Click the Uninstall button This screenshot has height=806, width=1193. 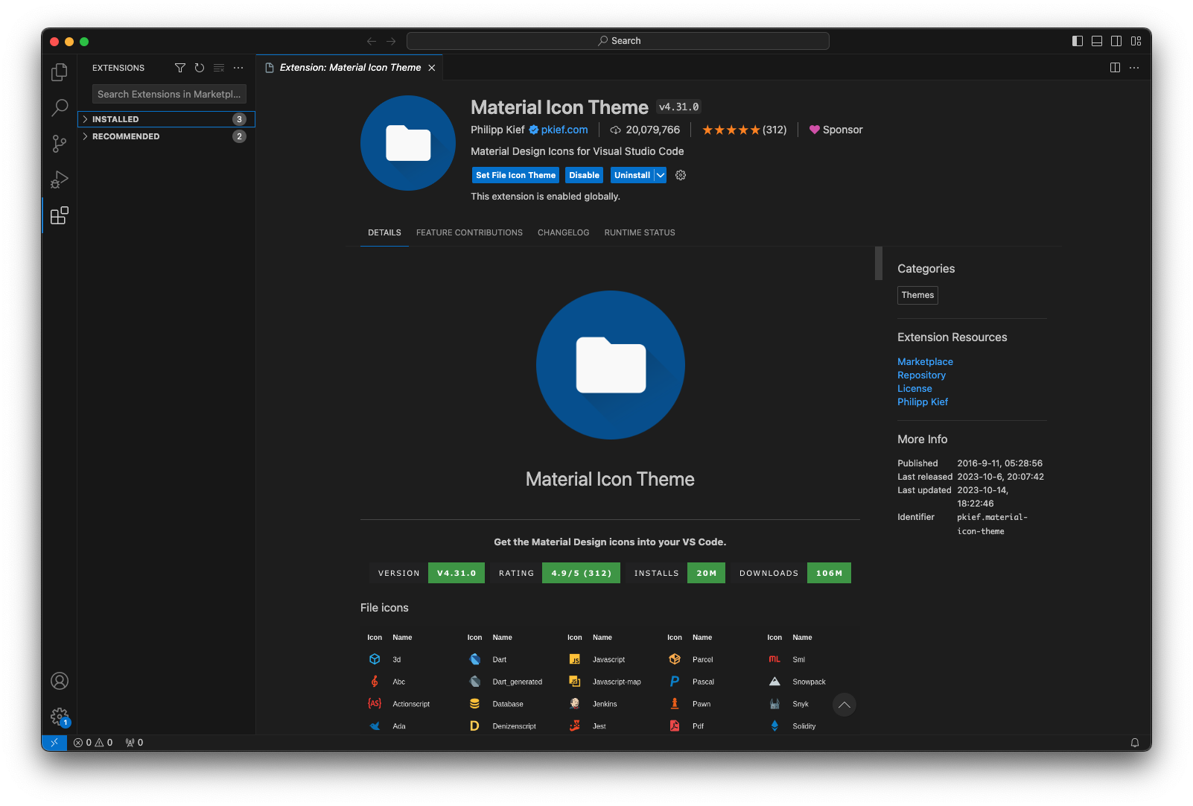(632, 175)
